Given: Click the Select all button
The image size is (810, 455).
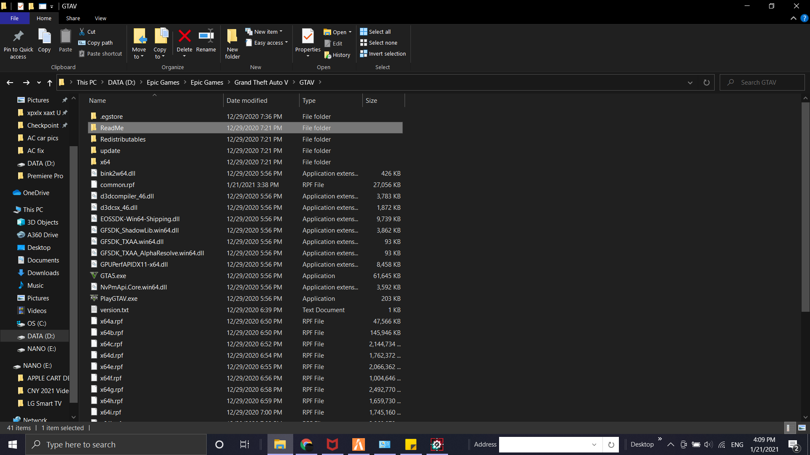Looking at the screenshot, I should click(x=375, y=32).
